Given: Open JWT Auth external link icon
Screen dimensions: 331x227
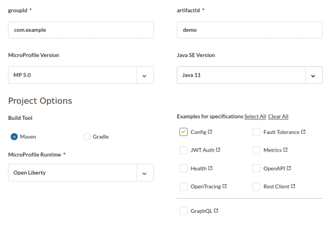Looking at the screenshot, I should [218, 150].
